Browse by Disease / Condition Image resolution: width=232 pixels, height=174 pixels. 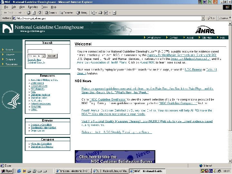click(x=41, y=125)
